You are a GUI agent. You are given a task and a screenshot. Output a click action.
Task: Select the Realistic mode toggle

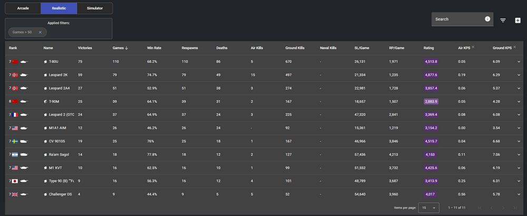(58, 8)
